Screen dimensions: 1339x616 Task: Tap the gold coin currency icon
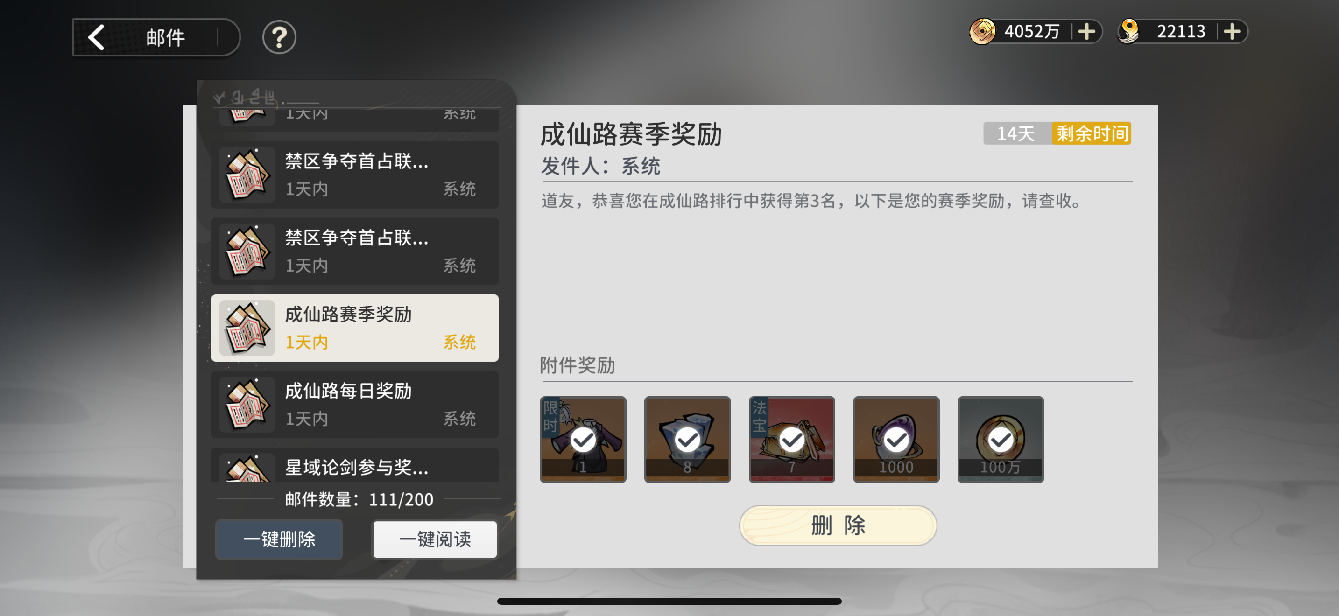(982, 32)
